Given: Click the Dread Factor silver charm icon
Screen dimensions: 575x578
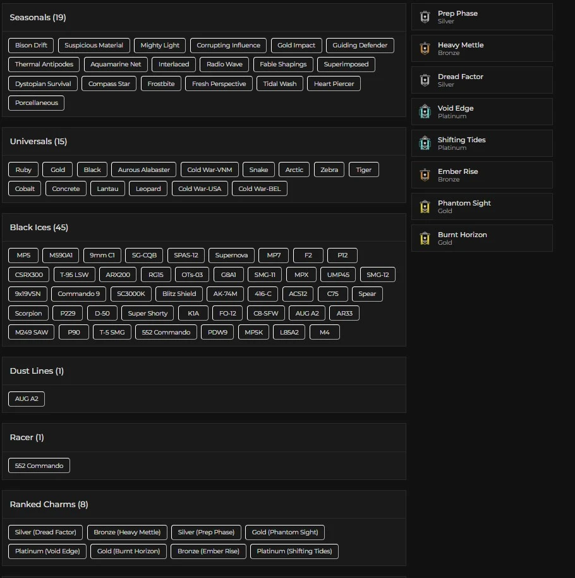Looking at the screenshot, I should (x=425, y=80).
